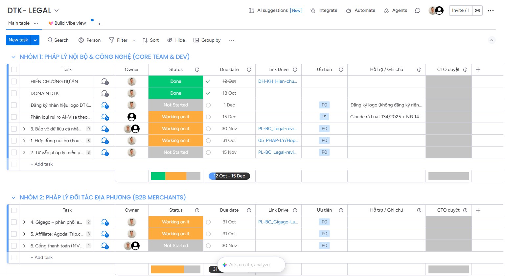The height and width of the screenshot is (276, 506).
Task: Open updates for Gigago task
Action: click(x=105, y=222)
